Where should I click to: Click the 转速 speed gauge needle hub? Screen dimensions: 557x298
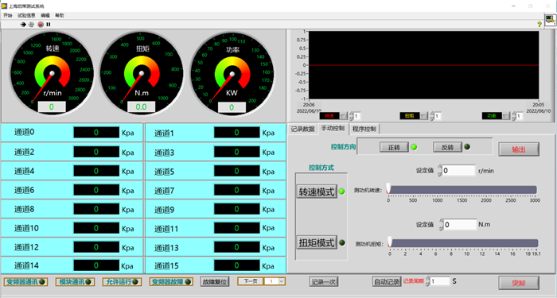point(52,73)
